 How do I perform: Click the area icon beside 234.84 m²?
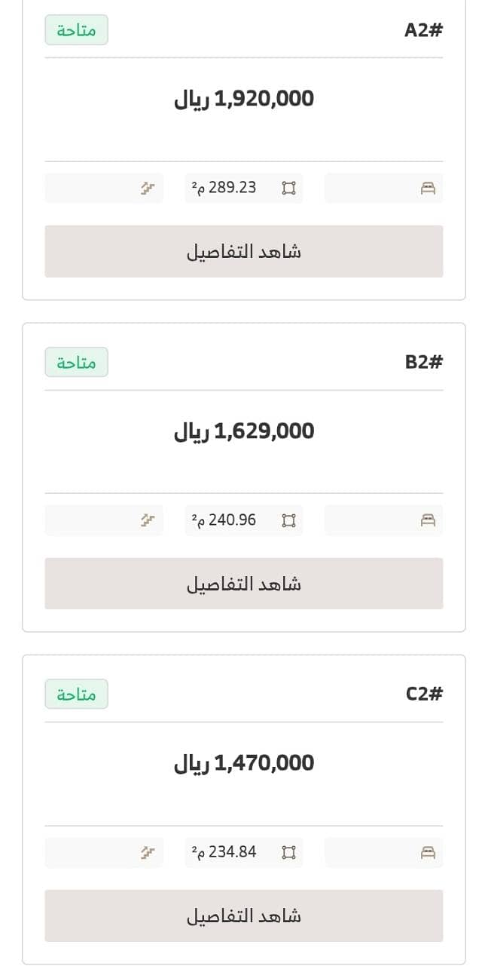[288, 853]
